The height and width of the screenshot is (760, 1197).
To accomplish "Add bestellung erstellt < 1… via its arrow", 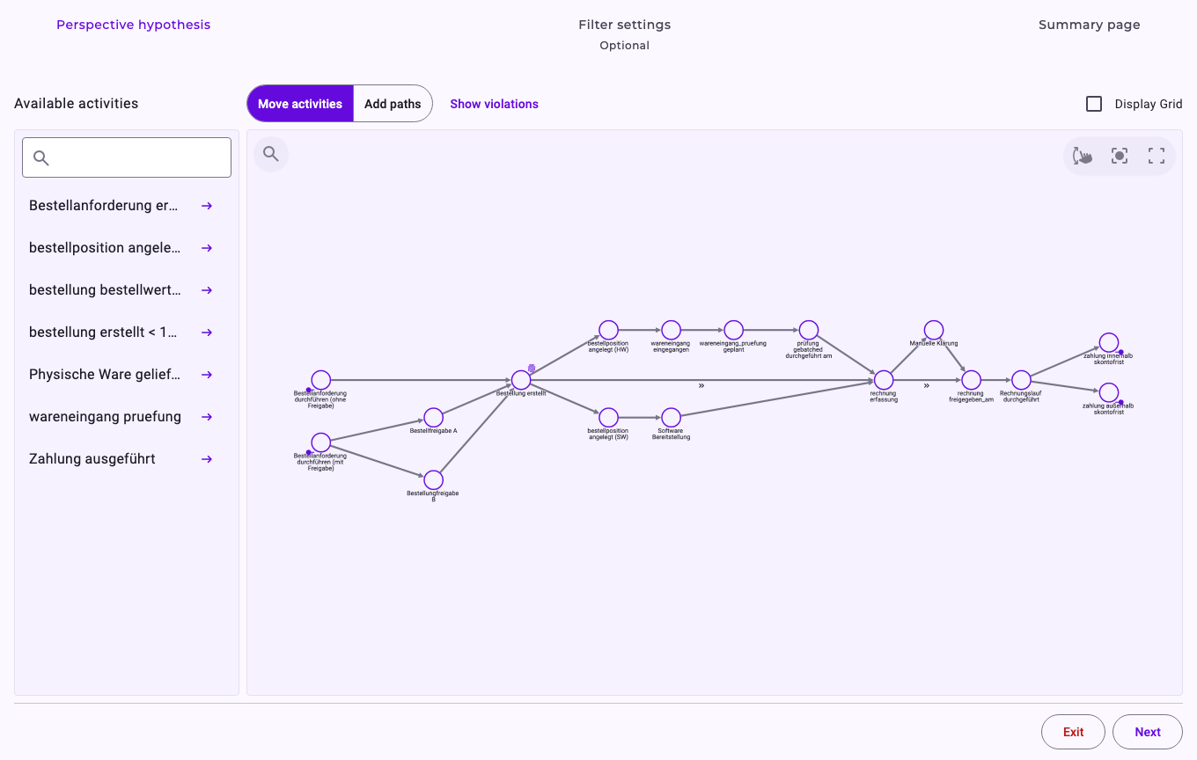I will tap(207, 332).
